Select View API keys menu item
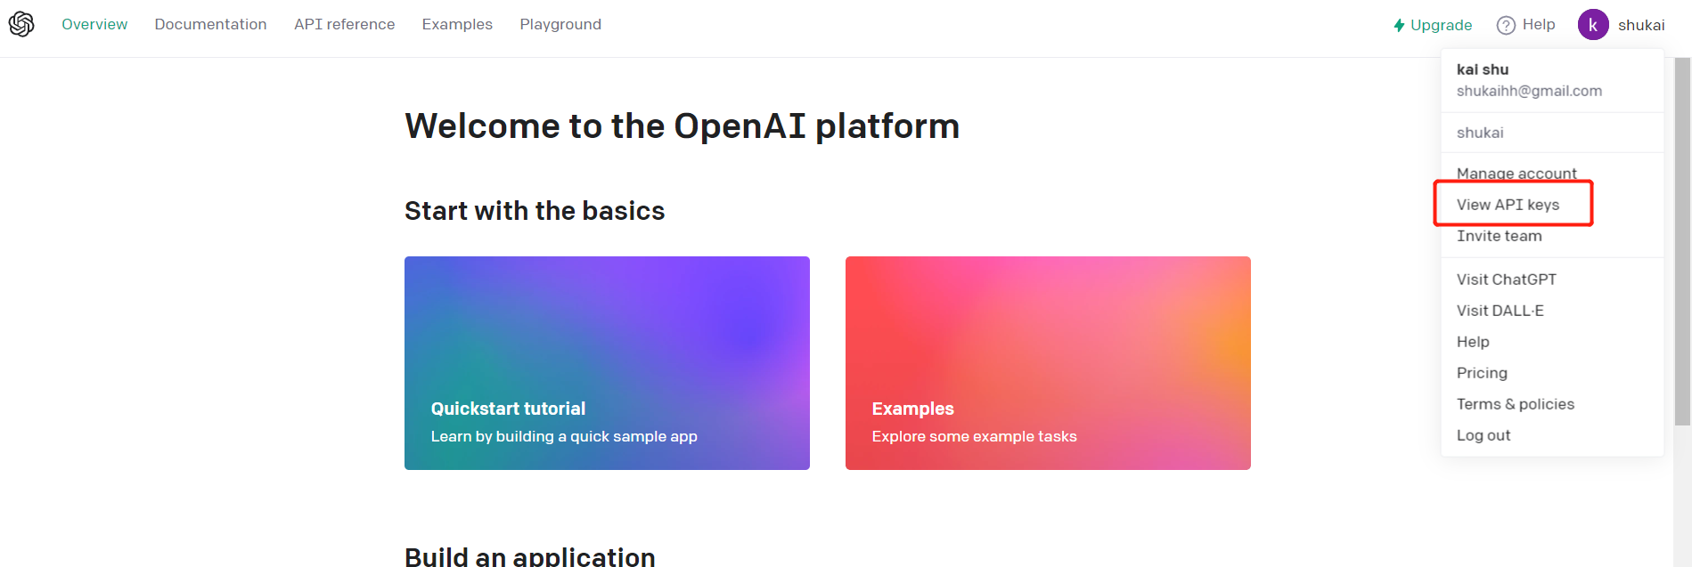The height and width of the screenshot is (567, 1692). tap(1508, 205)
